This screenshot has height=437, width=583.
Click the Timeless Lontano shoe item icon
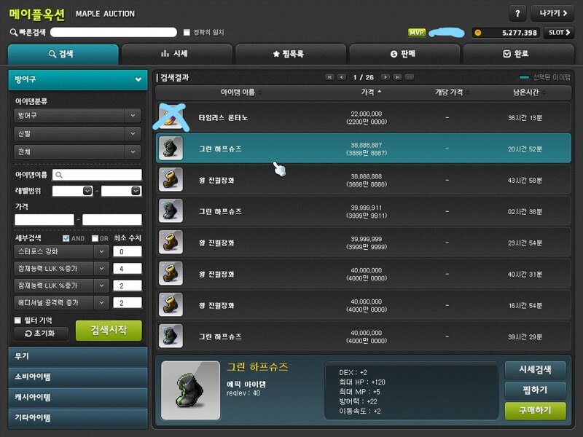pos(171,117)
